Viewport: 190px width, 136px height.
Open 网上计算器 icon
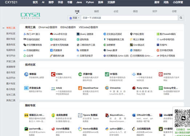(131, 40)
